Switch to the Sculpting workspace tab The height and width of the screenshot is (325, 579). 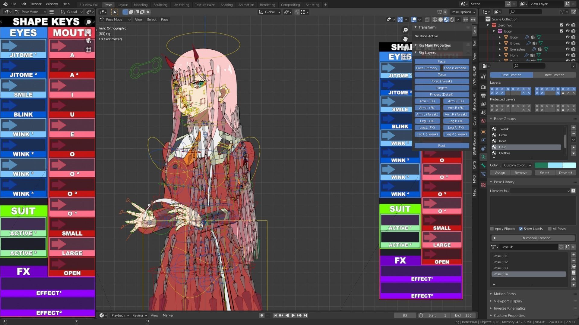coord(160,5)
